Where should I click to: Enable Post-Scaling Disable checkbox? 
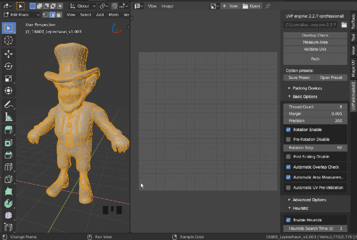(x=288, y=157)
